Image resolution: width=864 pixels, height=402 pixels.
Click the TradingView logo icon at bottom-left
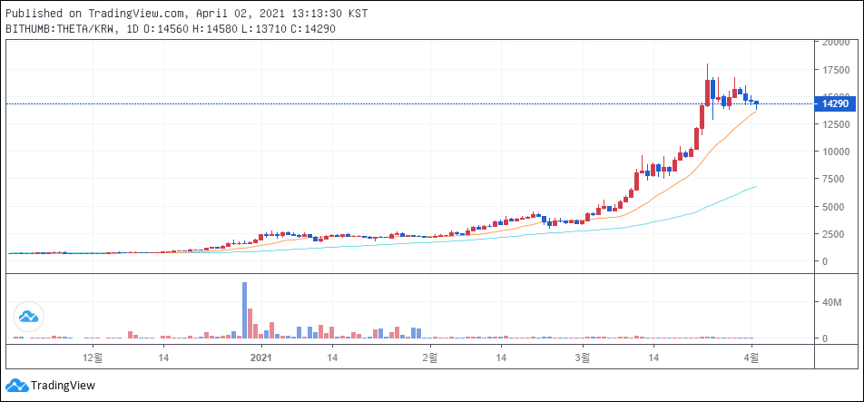point(16,385)
